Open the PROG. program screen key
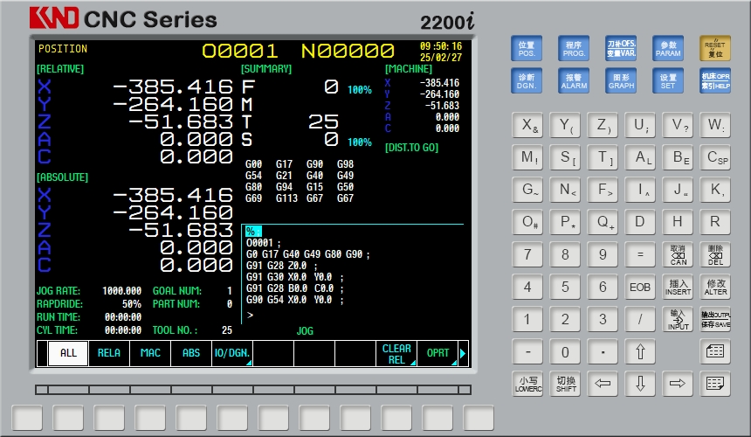Screen dimensions: 751x437 pyautogui.click(x=574, y=48)
